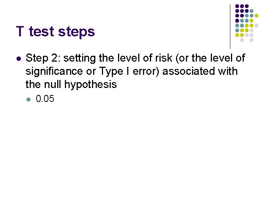Select the dark purple main bullet point

click(19, 59)
